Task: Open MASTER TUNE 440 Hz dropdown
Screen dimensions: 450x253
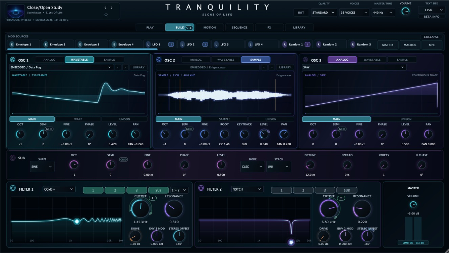Action: [383, 12]
